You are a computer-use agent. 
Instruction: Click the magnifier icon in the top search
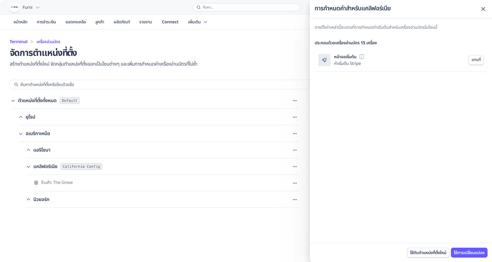click(x=199, y=7)
